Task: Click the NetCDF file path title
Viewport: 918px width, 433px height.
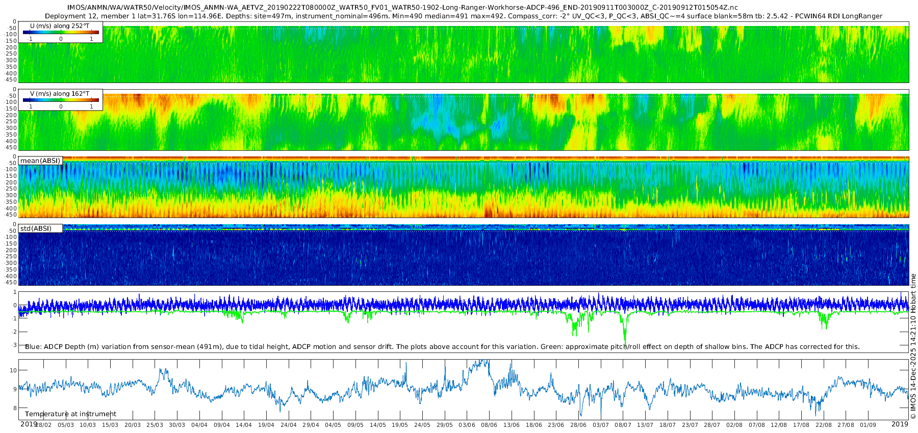Action: point(402,8)
